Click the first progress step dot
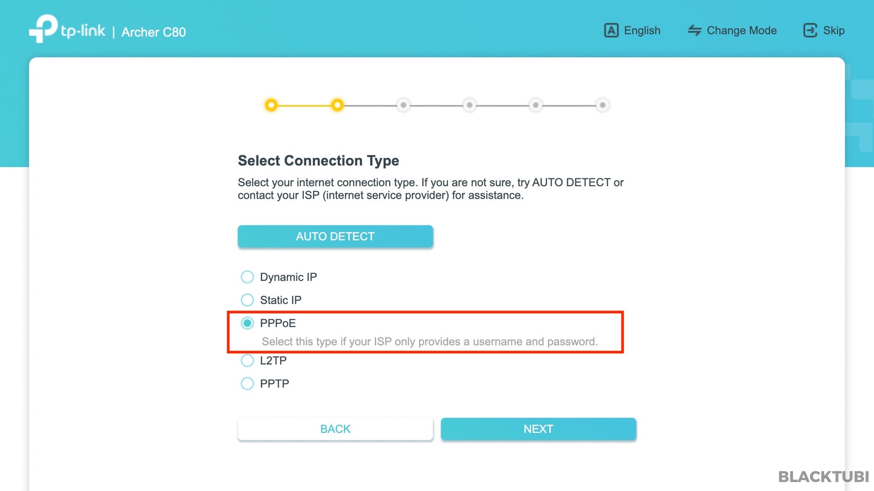 [x=271, y=105]
